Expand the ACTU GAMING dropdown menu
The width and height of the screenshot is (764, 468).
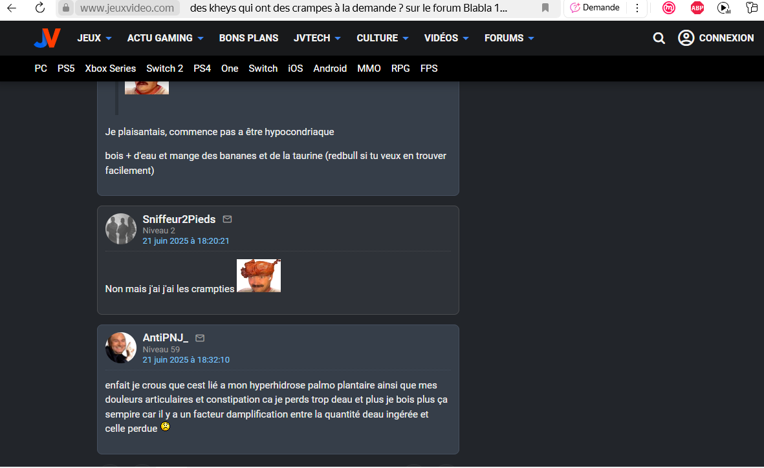[x=165, y=38]
